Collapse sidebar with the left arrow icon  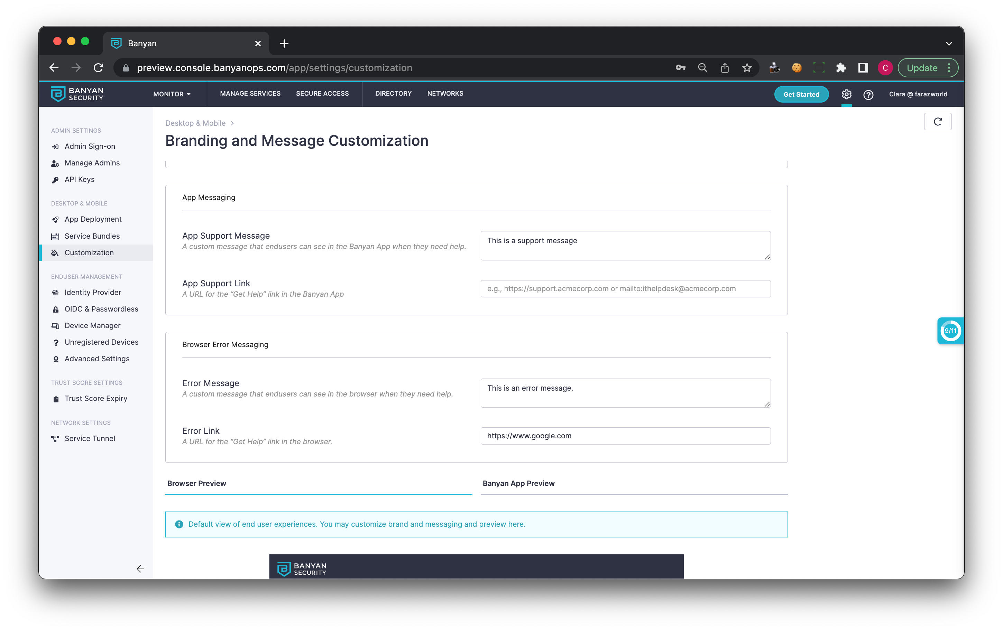[140, 569]
